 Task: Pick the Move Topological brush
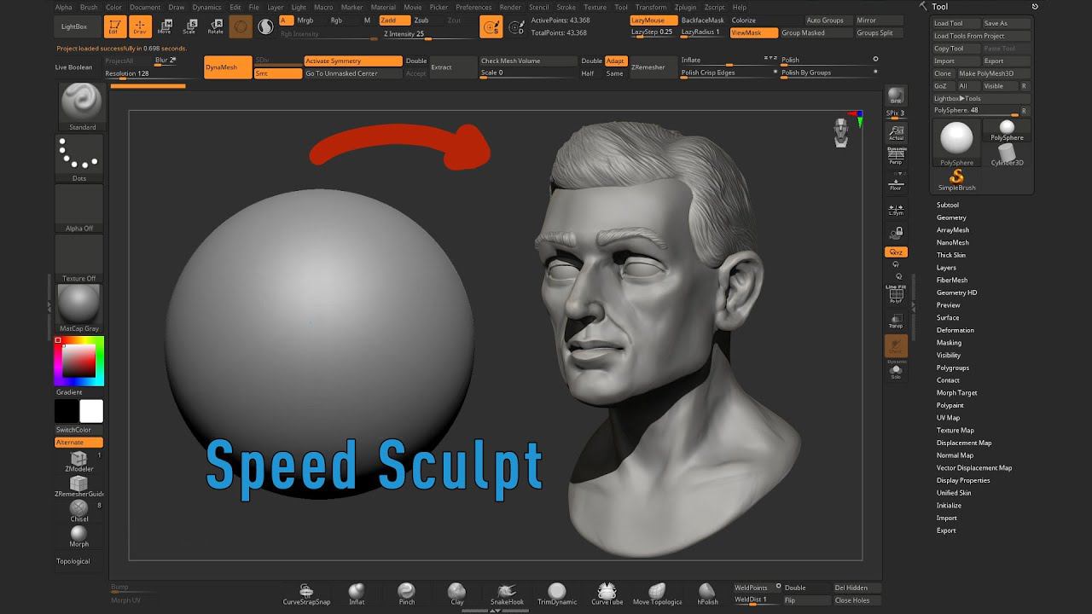coord(657,594)
